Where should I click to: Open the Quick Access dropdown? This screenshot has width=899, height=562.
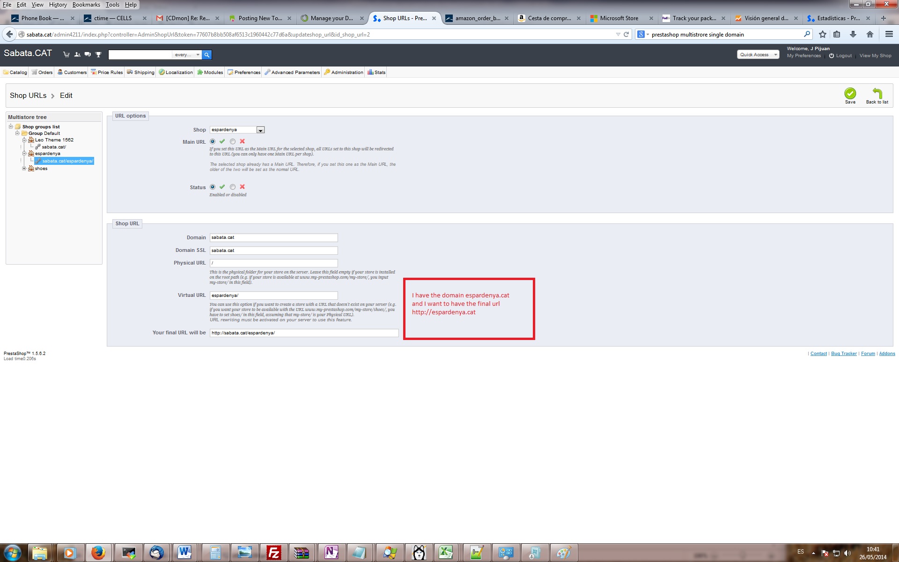pyautogui.click(x=758, y=55)
